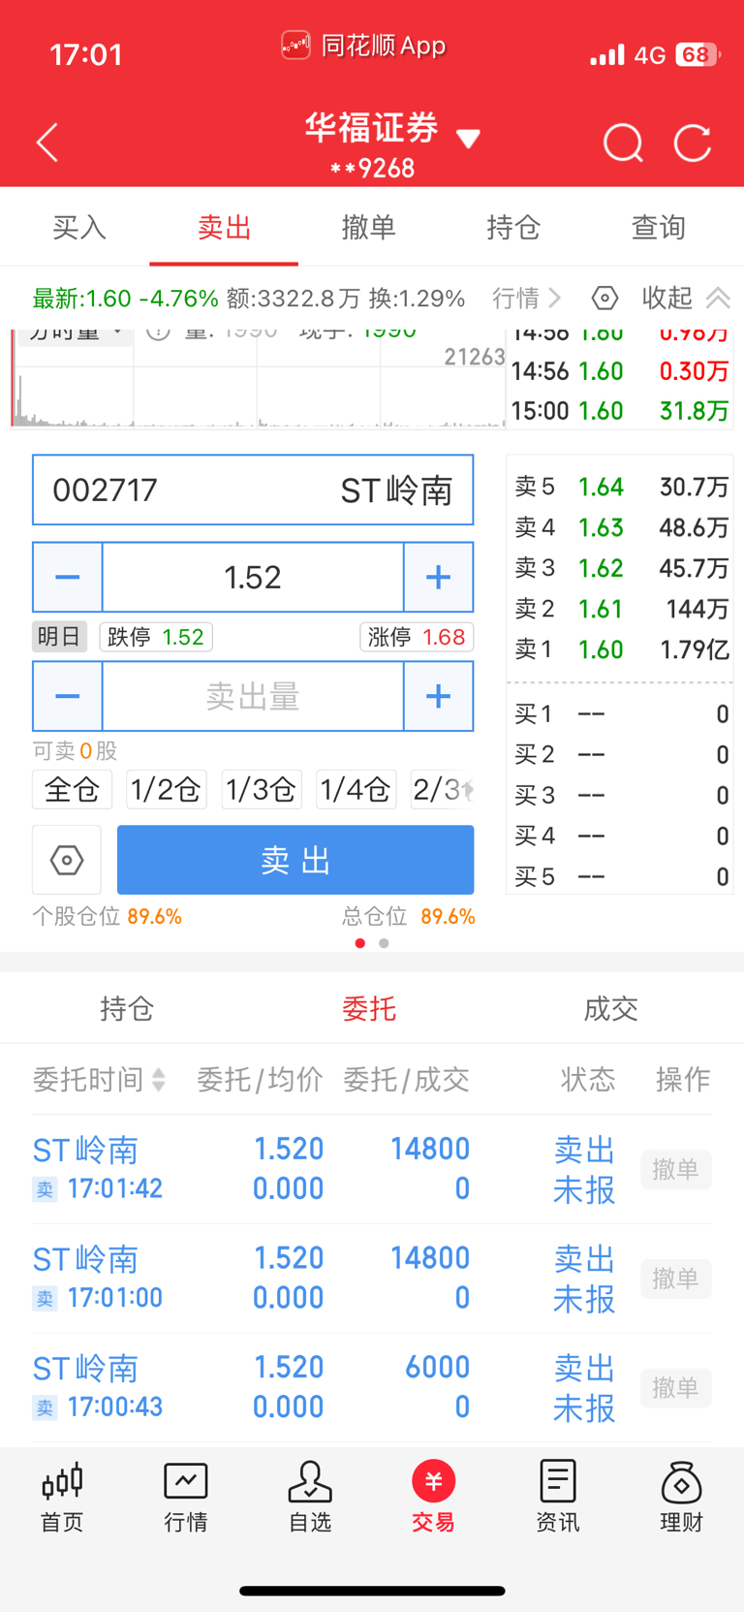Refresh using the circular arrow icon
This screenshot has height=1612, width=744.
tap(693, 143)
